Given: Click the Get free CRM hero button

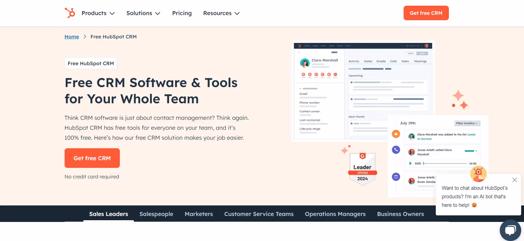Looking at the screenshot, I should pyautogui.click(x=92, y=158).
